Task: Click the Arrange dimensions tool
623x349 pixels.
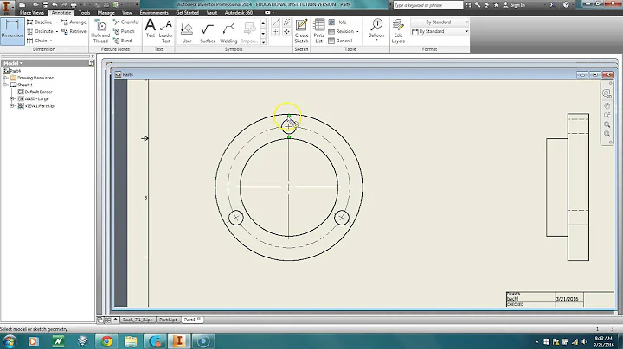Action: tap(74, 22)
